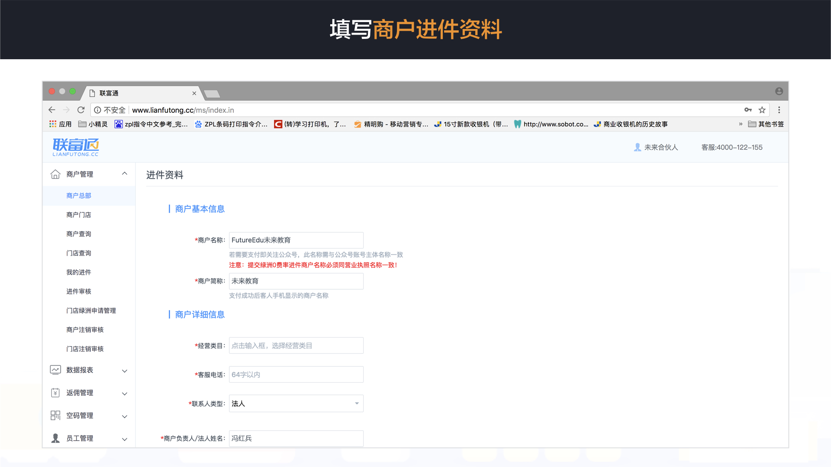Click the 联富通 logo
831x467 pixels.
(76, 147)
